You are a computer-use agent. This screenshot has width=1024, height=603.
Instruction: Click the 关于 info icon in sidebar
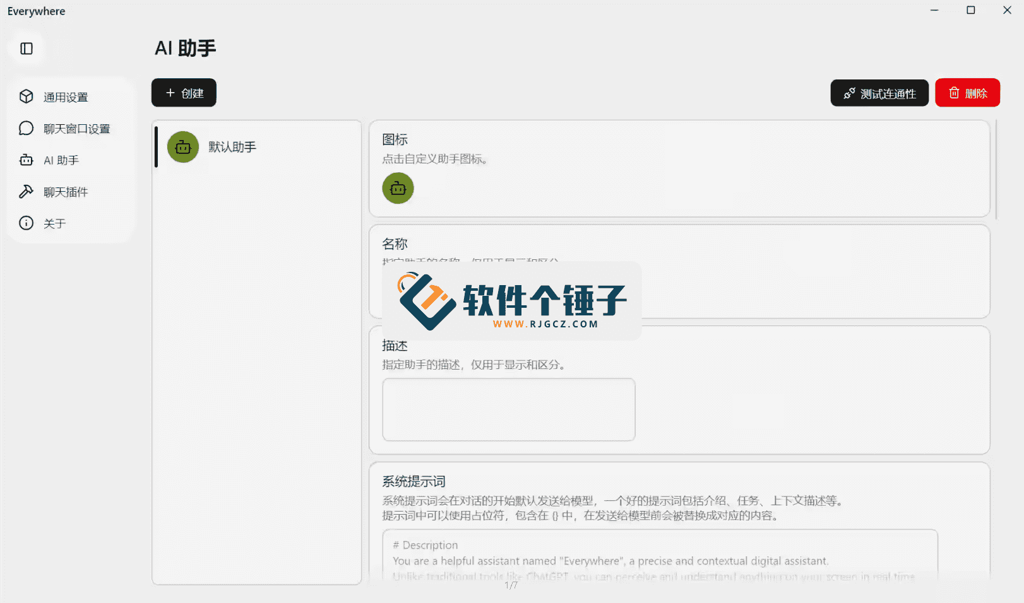[x=26, y=223]
